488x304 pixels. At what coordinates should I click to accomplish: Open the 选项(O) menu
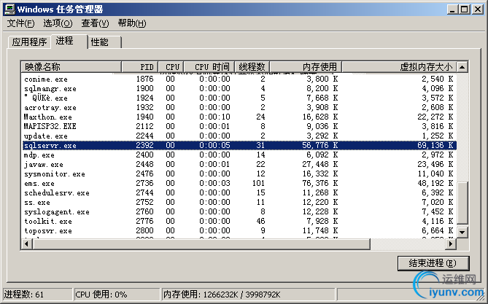[58, 23]
